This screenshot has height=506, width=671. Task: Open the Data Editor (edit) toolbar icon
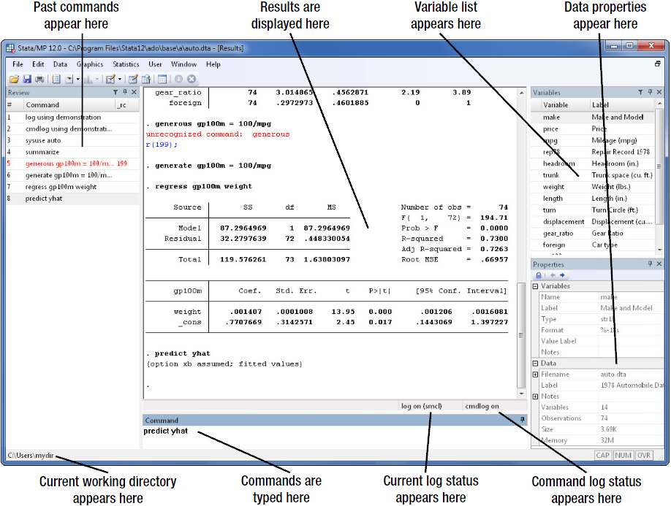coord(133,79)
